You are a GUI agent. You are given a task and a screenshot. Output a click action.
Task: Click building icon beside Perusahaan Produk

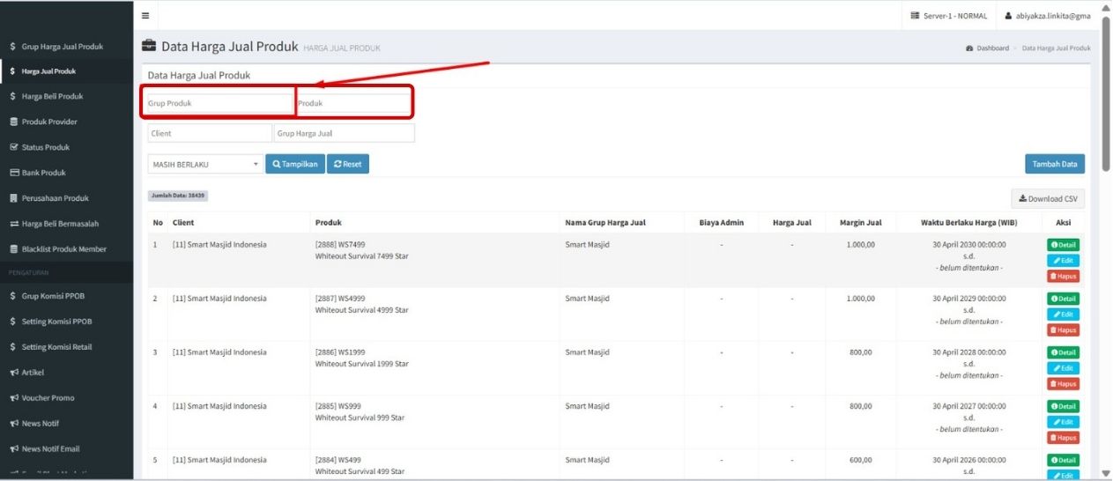(13, 198)
